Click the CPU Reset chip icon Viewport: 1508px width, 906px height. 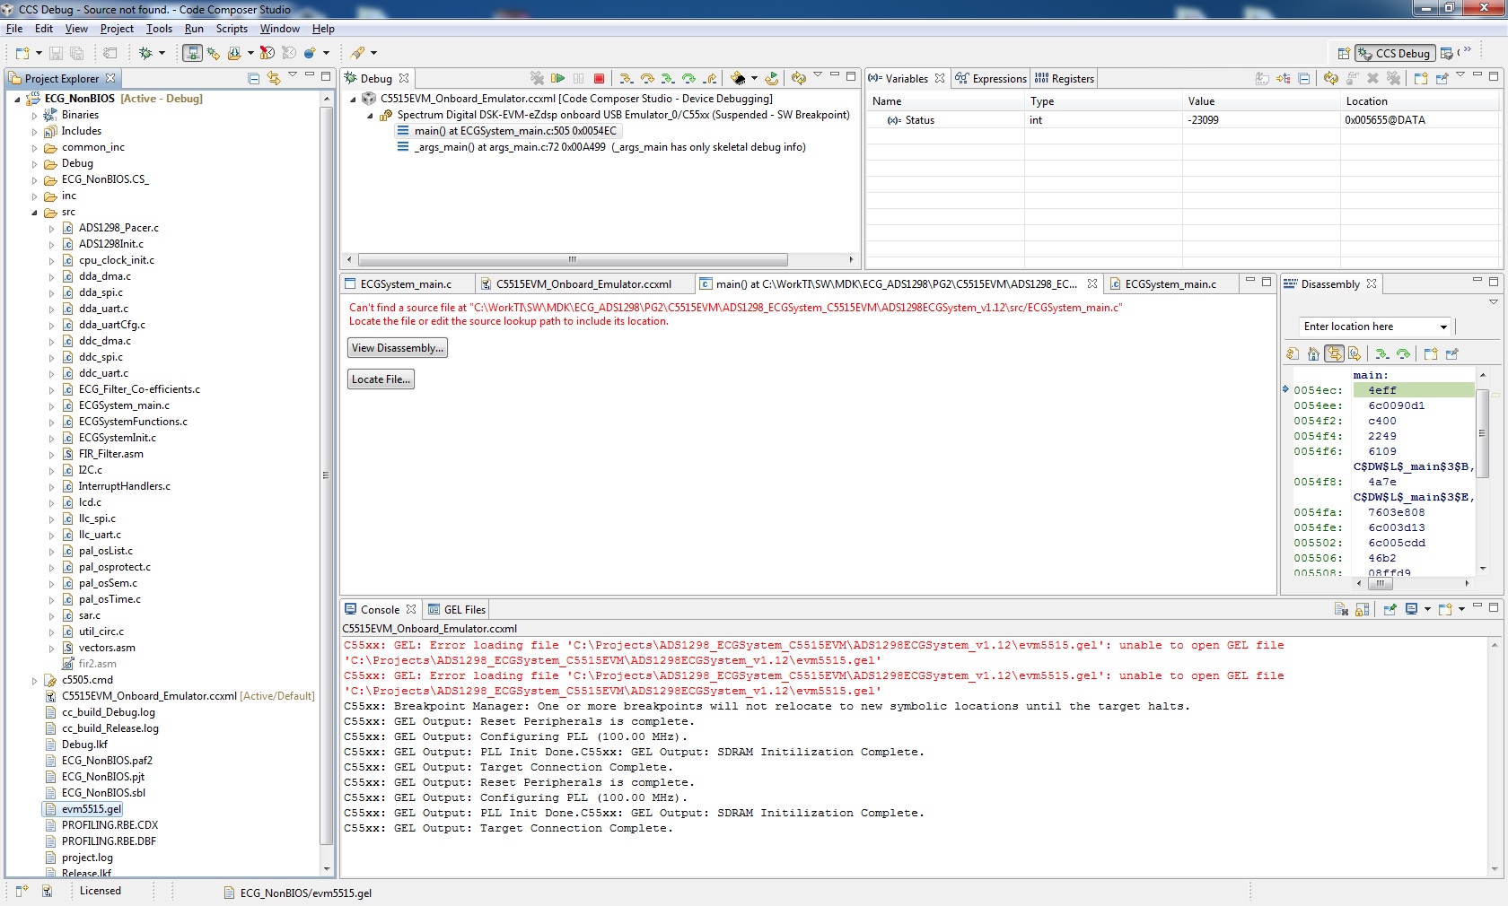pyautogui.click(x=738, y=79)
